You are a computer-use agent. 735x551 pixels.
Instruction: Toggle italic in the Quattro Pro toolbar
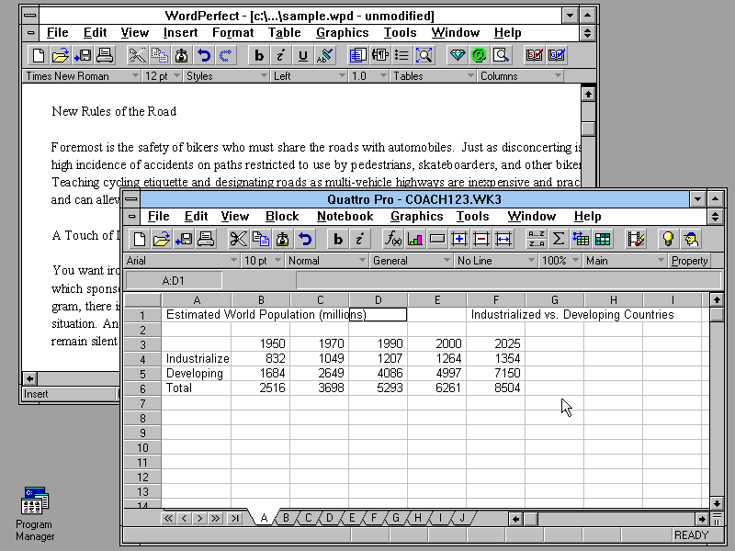(359, 240)
